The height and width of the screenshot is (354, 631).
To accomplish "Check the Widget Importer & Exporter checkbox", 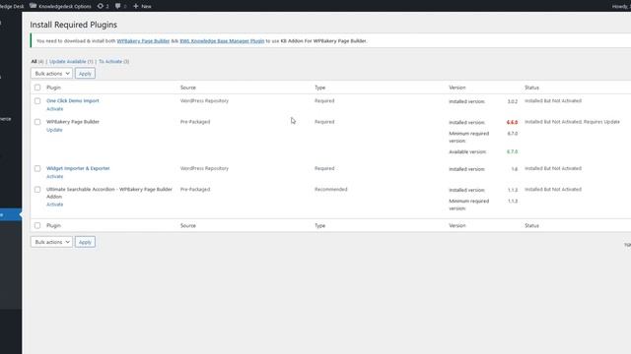I will tap(37, 168).
